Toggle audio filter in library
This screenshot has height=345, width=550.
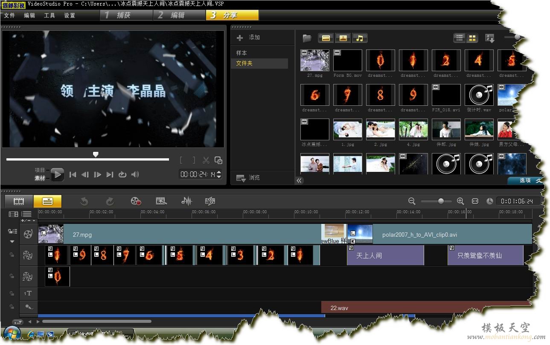tap(359, 38)
